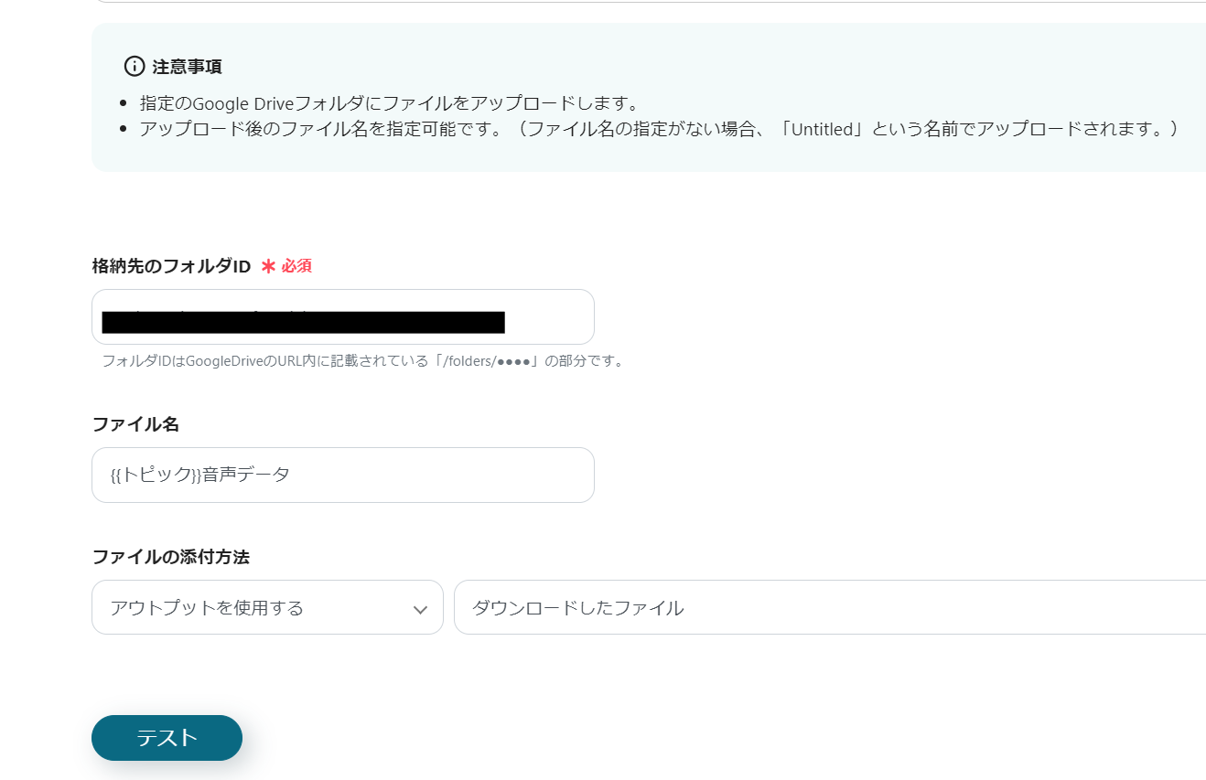Click the red 必須 required marker
The width and height of the screenshot is (1206, 780).
[286, 266]
